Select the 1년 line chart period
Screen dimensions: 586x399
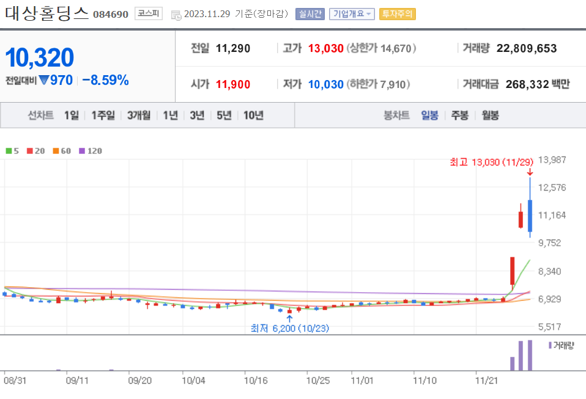[171, 115]
